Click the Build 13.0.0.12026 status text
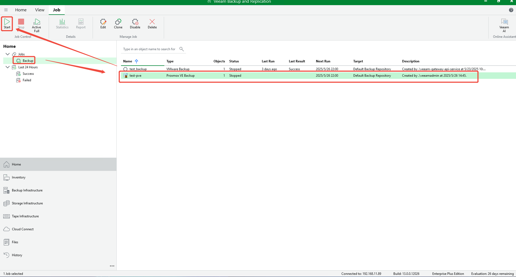Viewport: 516px width, 277px height. click(406, 274)
